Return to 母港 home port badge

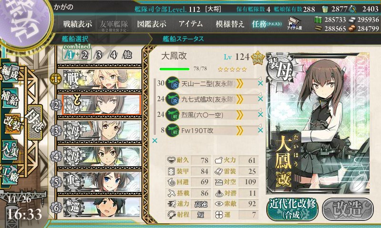click(35, 122)
